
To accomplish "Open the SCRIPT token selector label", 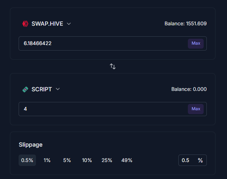I will tap(42, 89).
